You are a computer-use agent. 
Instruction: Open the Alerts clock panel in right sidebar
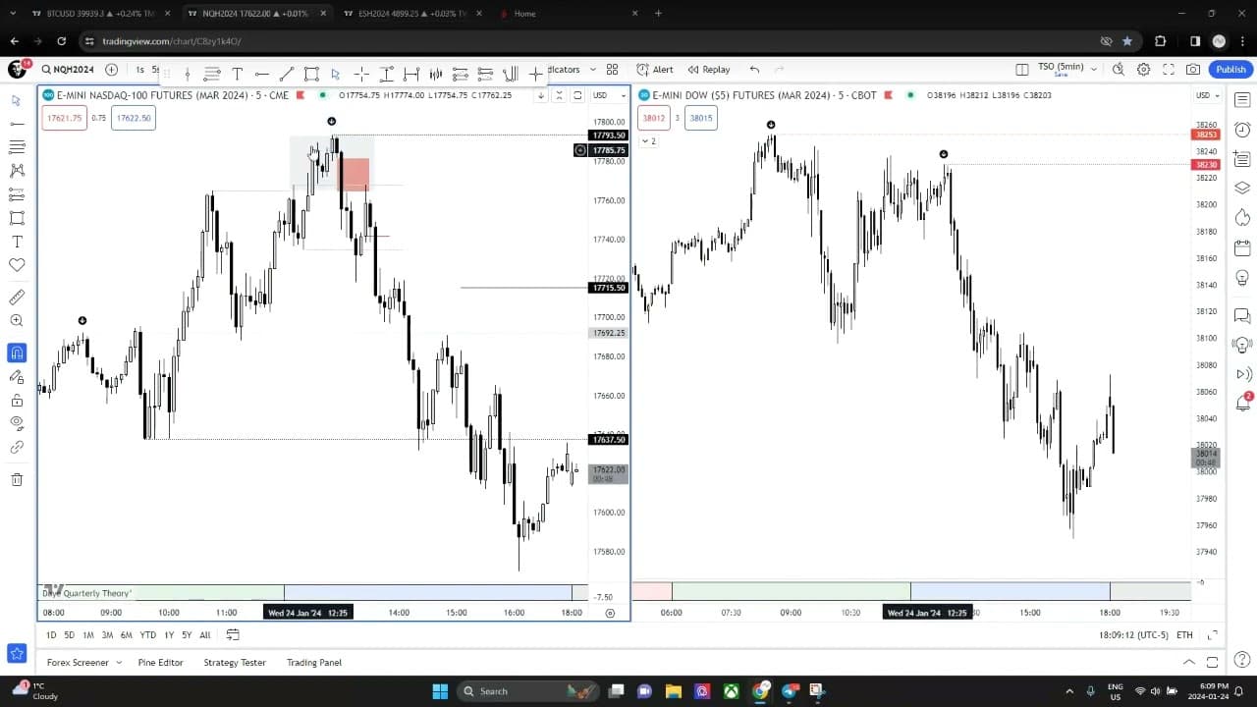[x=1242, y=130]
